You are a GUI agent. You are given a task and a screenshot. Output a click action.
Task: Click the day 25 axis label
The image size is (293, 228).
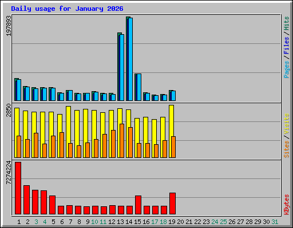[223, 222]
